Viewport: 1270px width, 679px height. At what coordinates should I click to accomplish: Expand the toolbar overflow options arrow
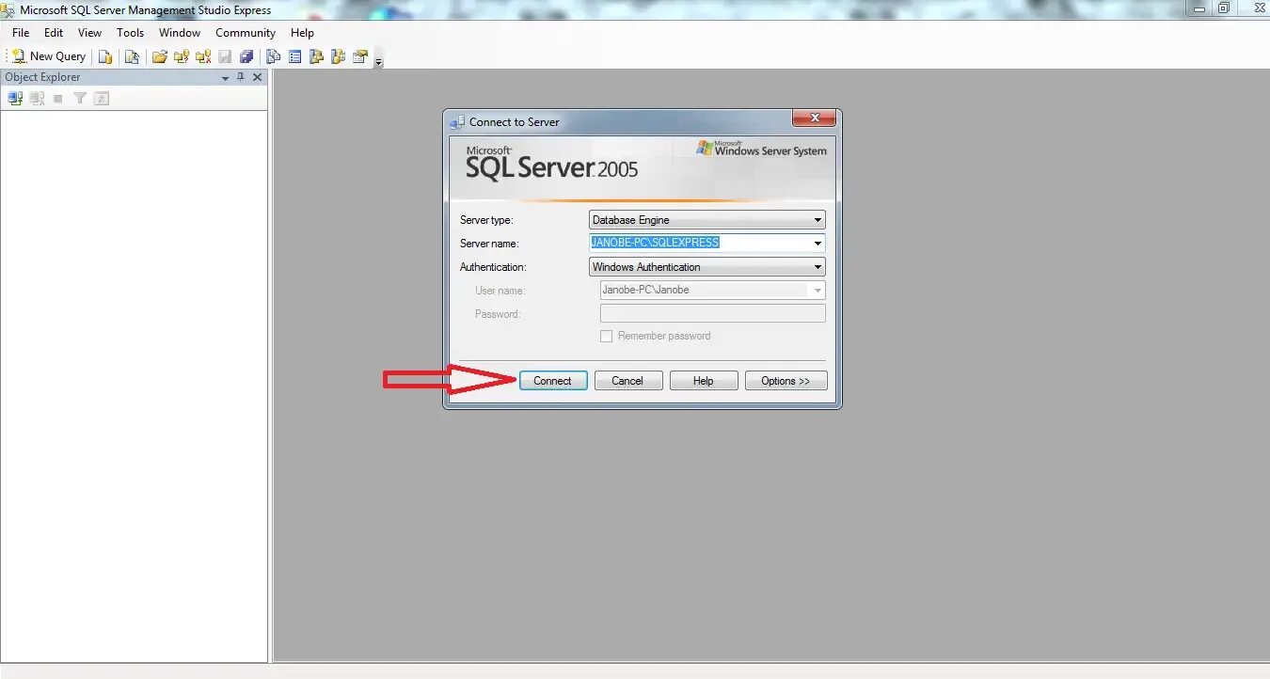click(x=378, y=62)
